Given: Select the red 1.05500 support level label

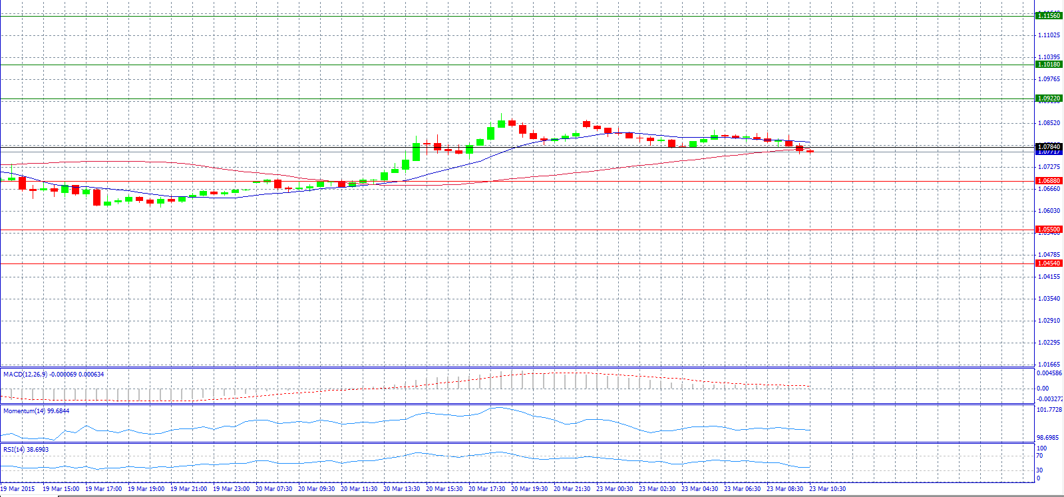Looking at the screenshot, I should (x=1049, y=230).
